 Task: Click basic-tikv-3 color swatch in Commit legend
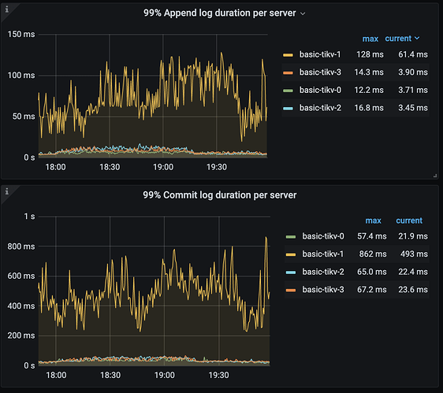291,290
